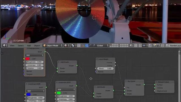Click Roughness 0.050 field on red node
The width and height of the screenshot is (181, 102).
[35, 62]
